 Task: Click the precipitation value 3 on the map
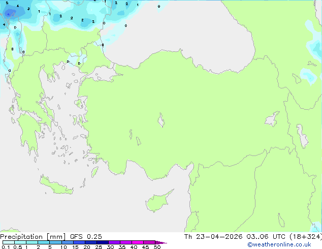pos(28,9)
